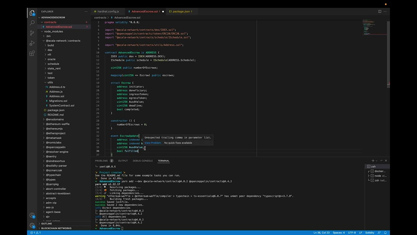Open notifications bell in status bar
Screen dimensions: 417x235
(x=385, y=233)
